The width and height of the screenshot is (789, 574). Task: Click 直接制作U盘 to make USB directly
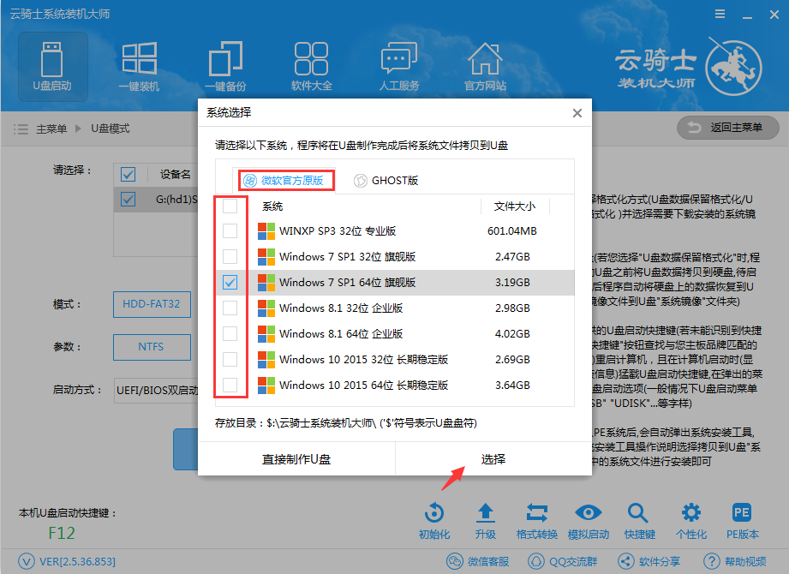tap(295, 459)
